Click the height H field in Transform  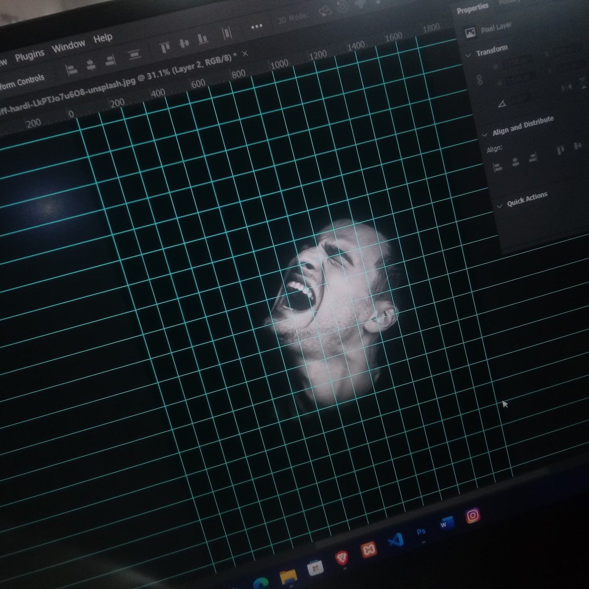coord(521,79)
